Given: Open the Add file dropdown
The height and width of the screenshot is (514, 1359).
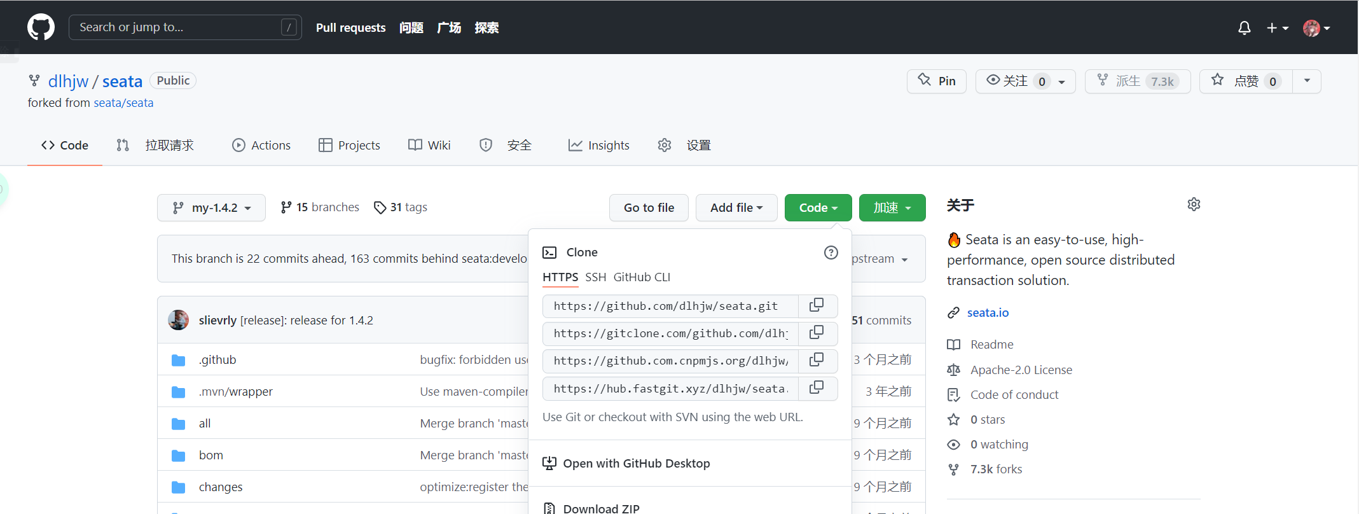Looking at the screenshot, I should 736,208.
